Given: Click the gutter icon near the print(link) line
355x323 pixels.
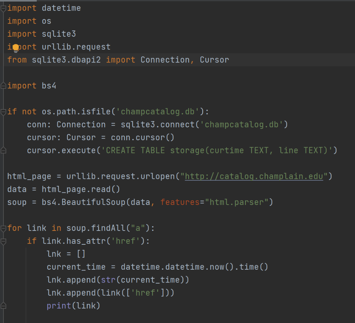Looking at the screenshot, I should tap(3, 306).
